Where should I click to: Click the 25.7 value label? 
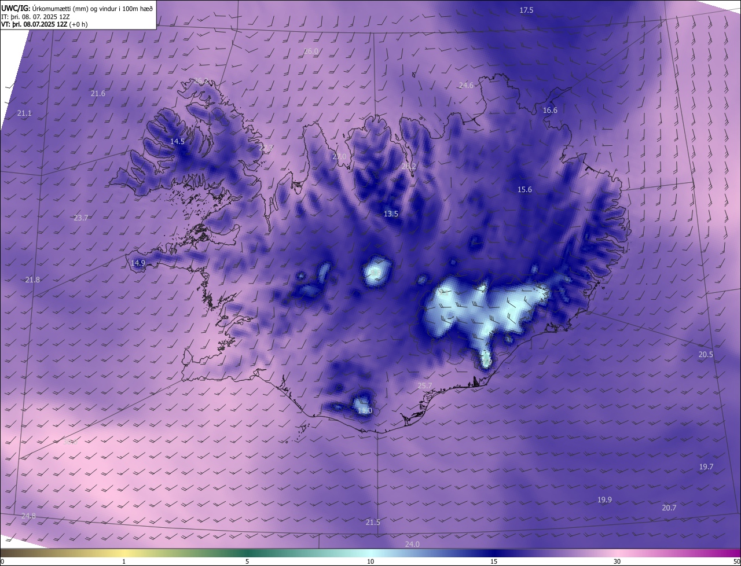coord(424,386)
